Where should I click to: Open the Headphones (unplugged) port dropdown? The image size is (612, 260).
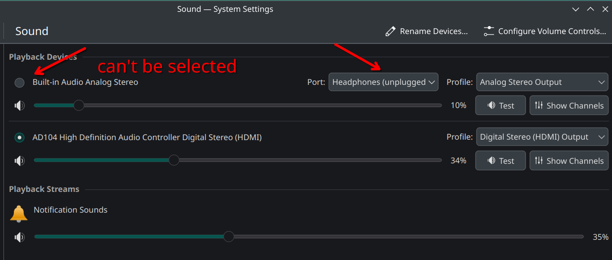pos(383,82)
